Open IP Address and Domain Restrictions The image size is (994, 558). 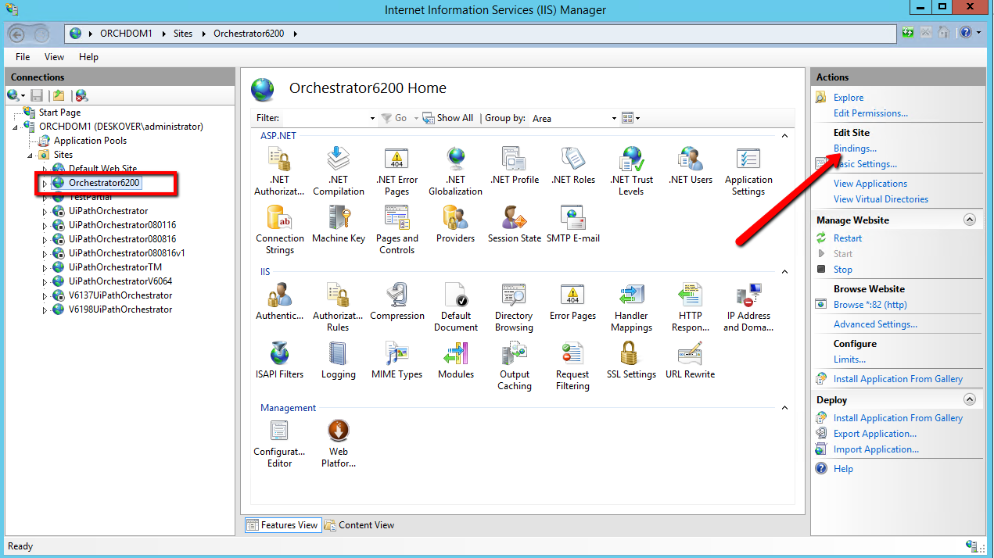(748, 307)
